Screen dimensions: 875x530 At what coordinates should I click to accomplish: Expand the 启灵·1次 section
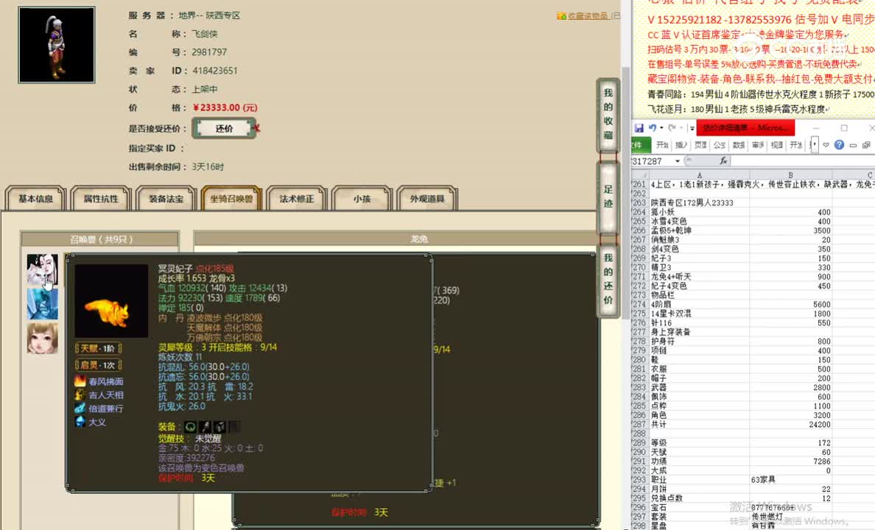(98, 365)
